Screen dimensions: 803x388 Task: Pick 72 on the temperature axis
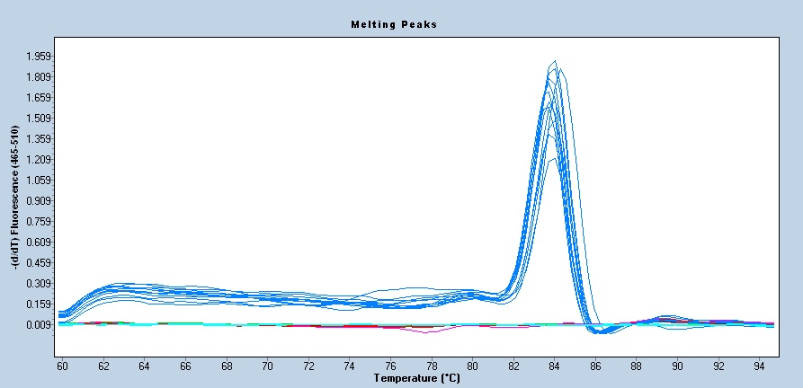[x=308, y=366]
